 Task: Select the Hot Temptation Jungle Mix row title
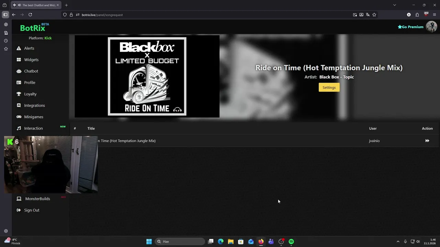[x=126, y=141]
